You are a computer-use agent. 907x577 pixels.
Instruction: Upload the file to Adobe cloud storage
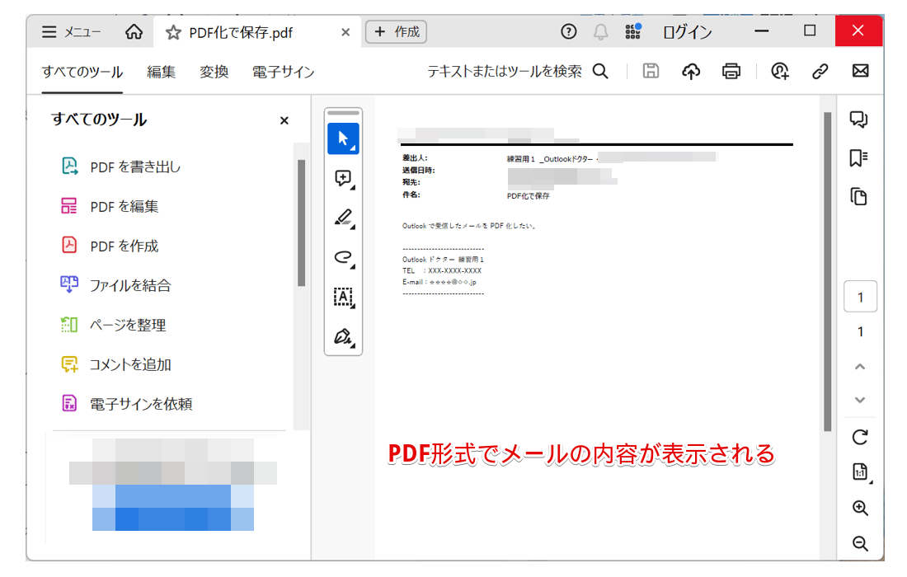click(691, 71)
